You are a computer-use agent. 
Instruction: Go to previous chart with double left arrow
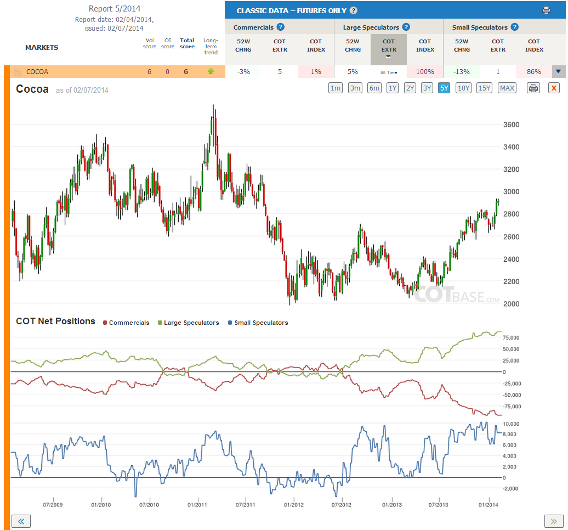pos(21,521)
